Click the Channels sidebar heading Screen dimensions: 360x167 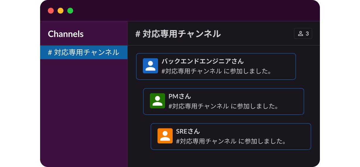66,34
